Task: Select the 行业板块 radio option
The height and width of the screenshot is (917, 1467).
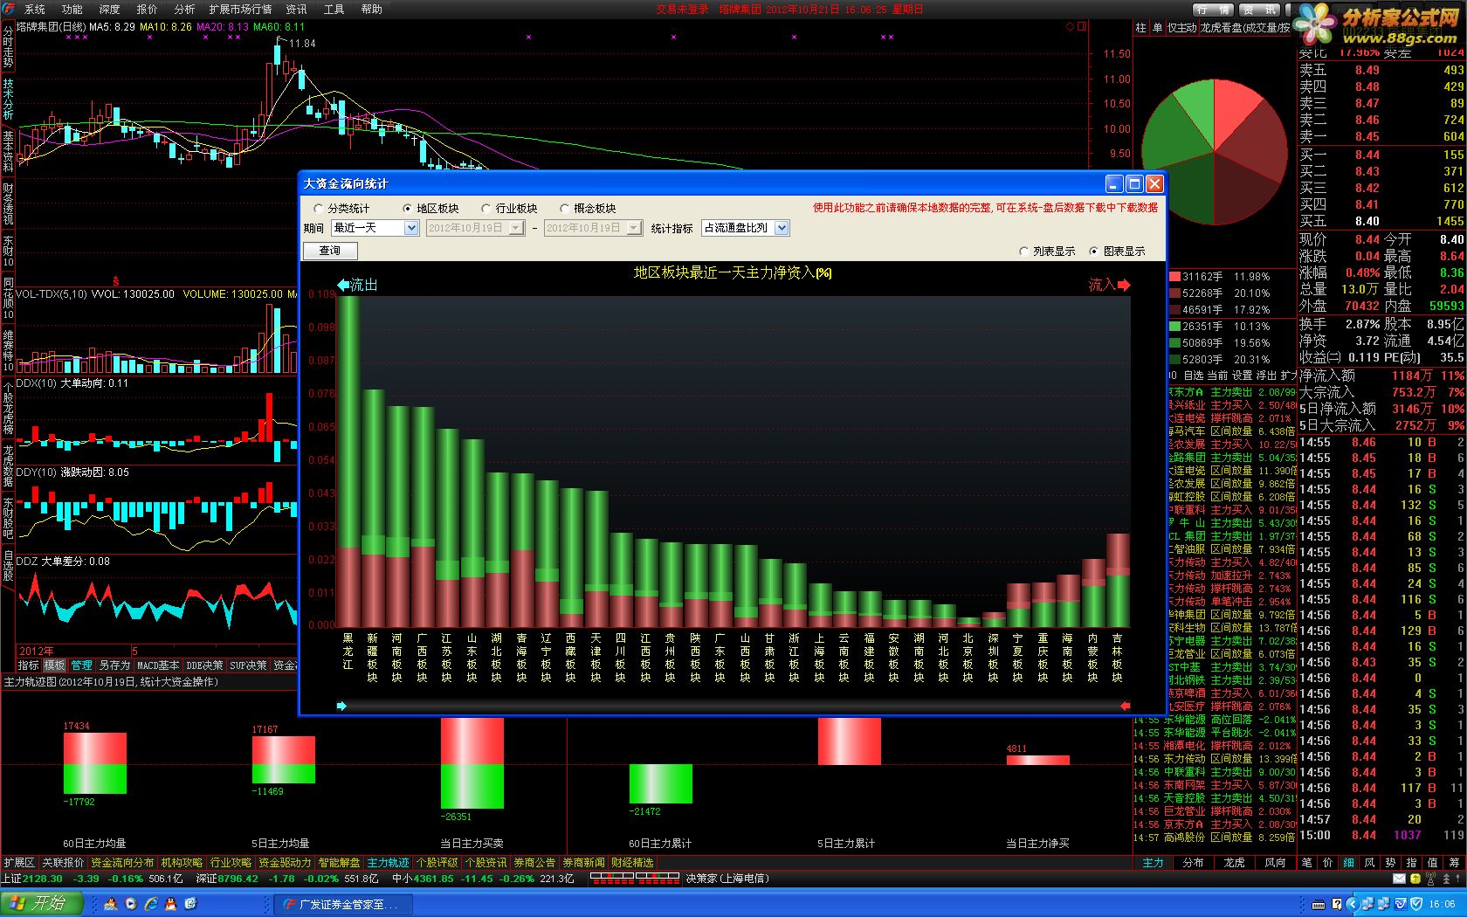Action: pyautogui.click(x=509, y=209)
